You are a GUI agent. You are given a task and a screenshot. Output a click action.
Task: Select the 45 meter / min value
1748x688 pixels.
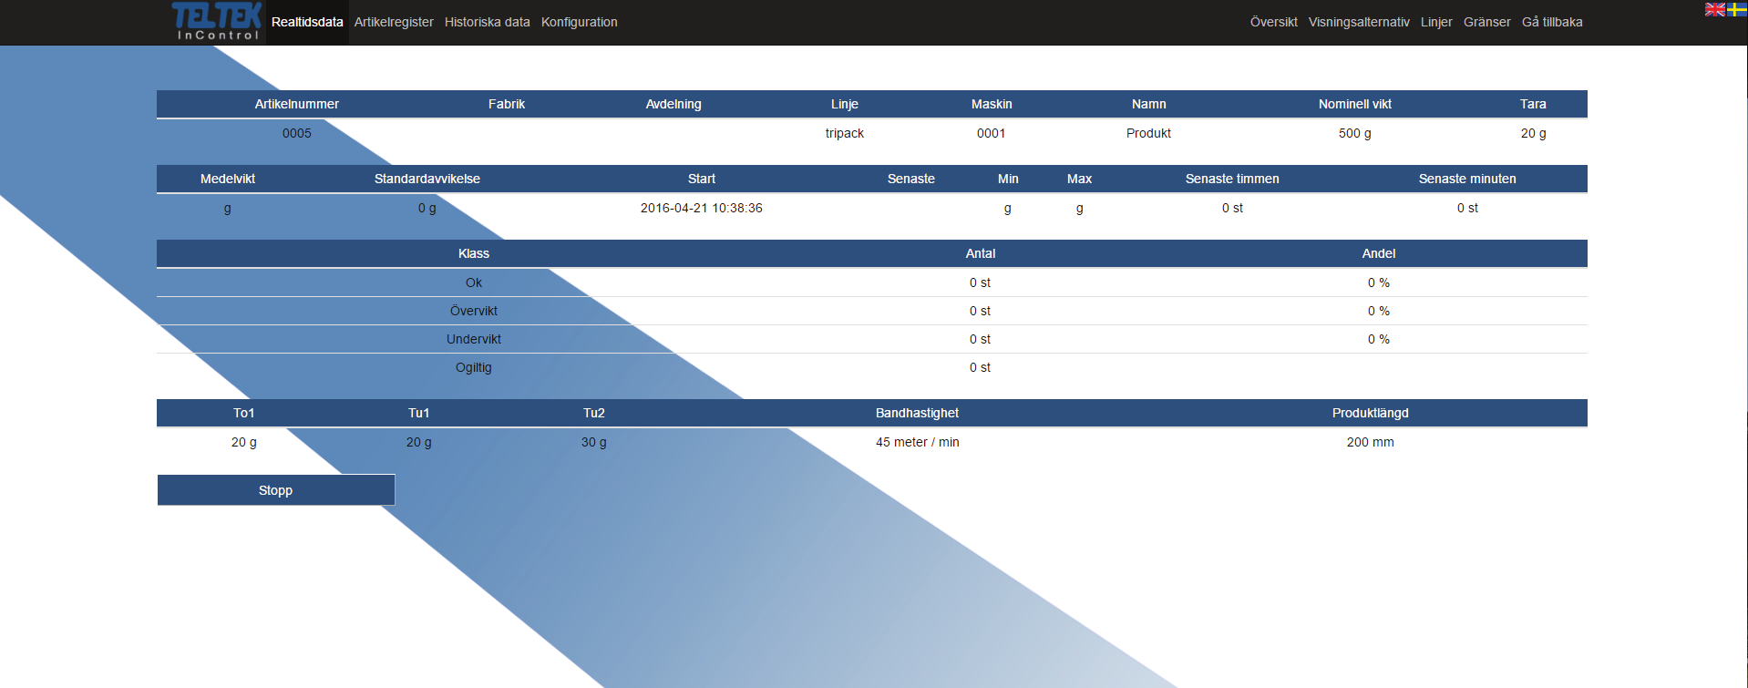[917, 442]
